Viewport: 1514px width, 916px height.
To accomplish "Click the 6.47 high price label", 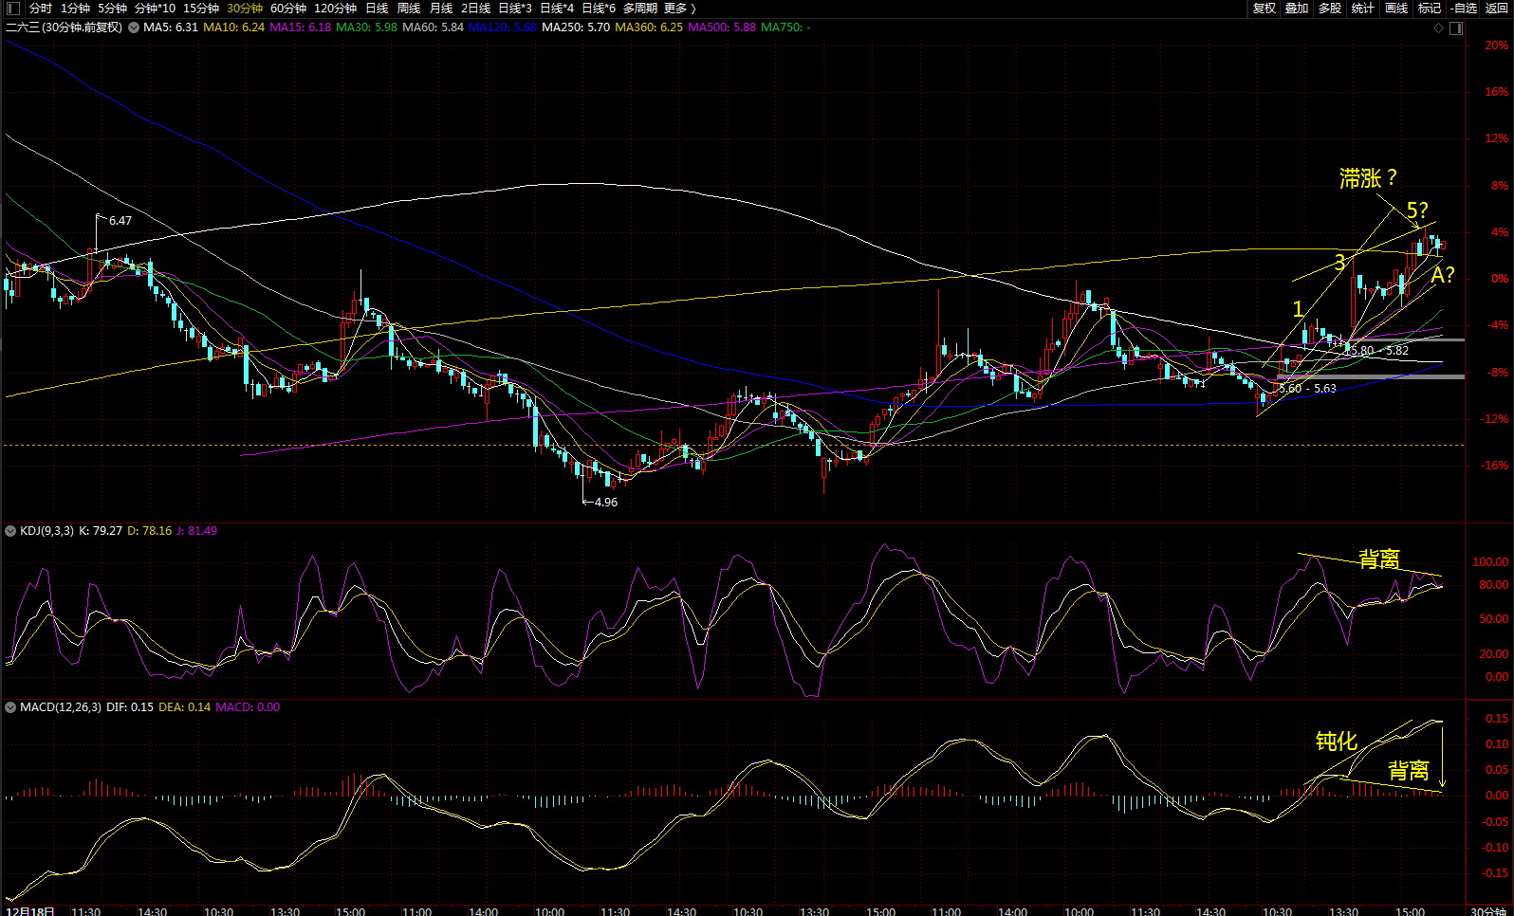I will tap(120, 221).
